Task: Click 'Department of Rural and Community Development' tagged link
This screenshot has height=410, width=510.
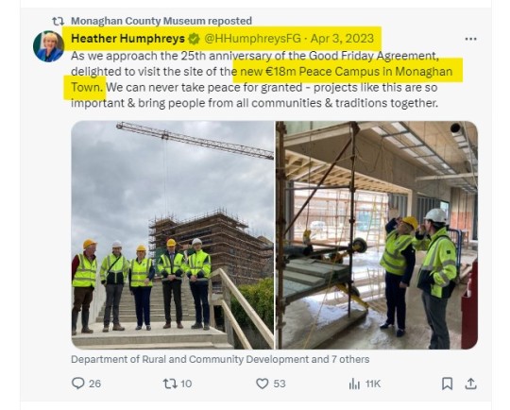Action: pos(190,359)
